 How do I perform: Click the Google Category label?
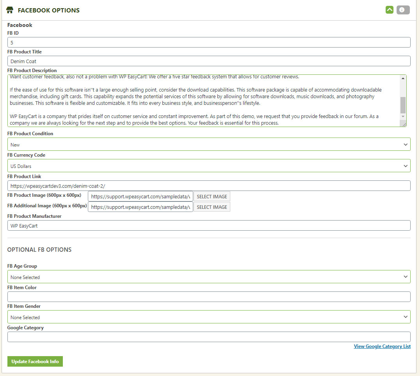tap(25, 328)
